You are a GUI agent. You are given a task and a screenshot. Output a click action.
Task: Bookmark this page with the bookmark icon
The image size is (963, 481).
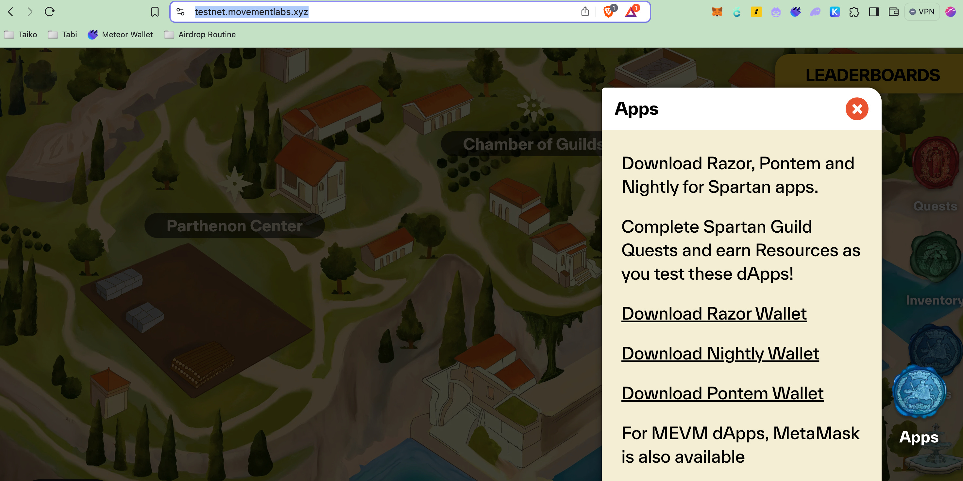(155, 12)
